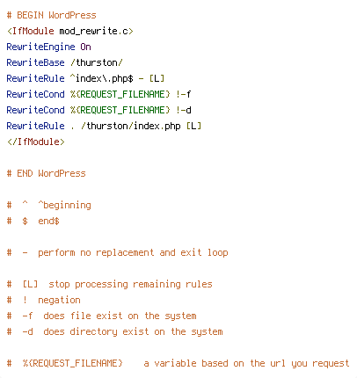Click the '^beginning' comment text
The width and height of the screenshot is (357, 378).
(x=64, y=205)
